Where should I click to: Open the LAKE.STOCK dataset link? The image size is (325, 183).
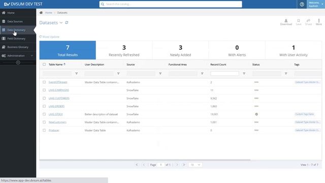(55, 114)
